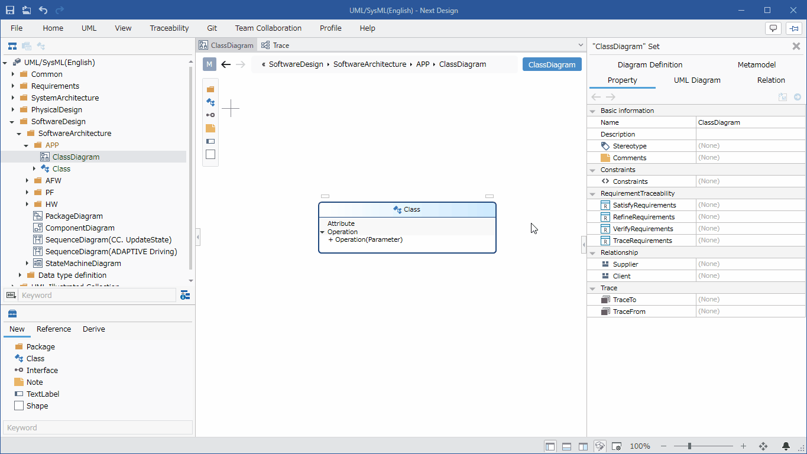Screen dimensions: 807x454
Task: Click the Class shape header in diagram
Action: (407, 210)
